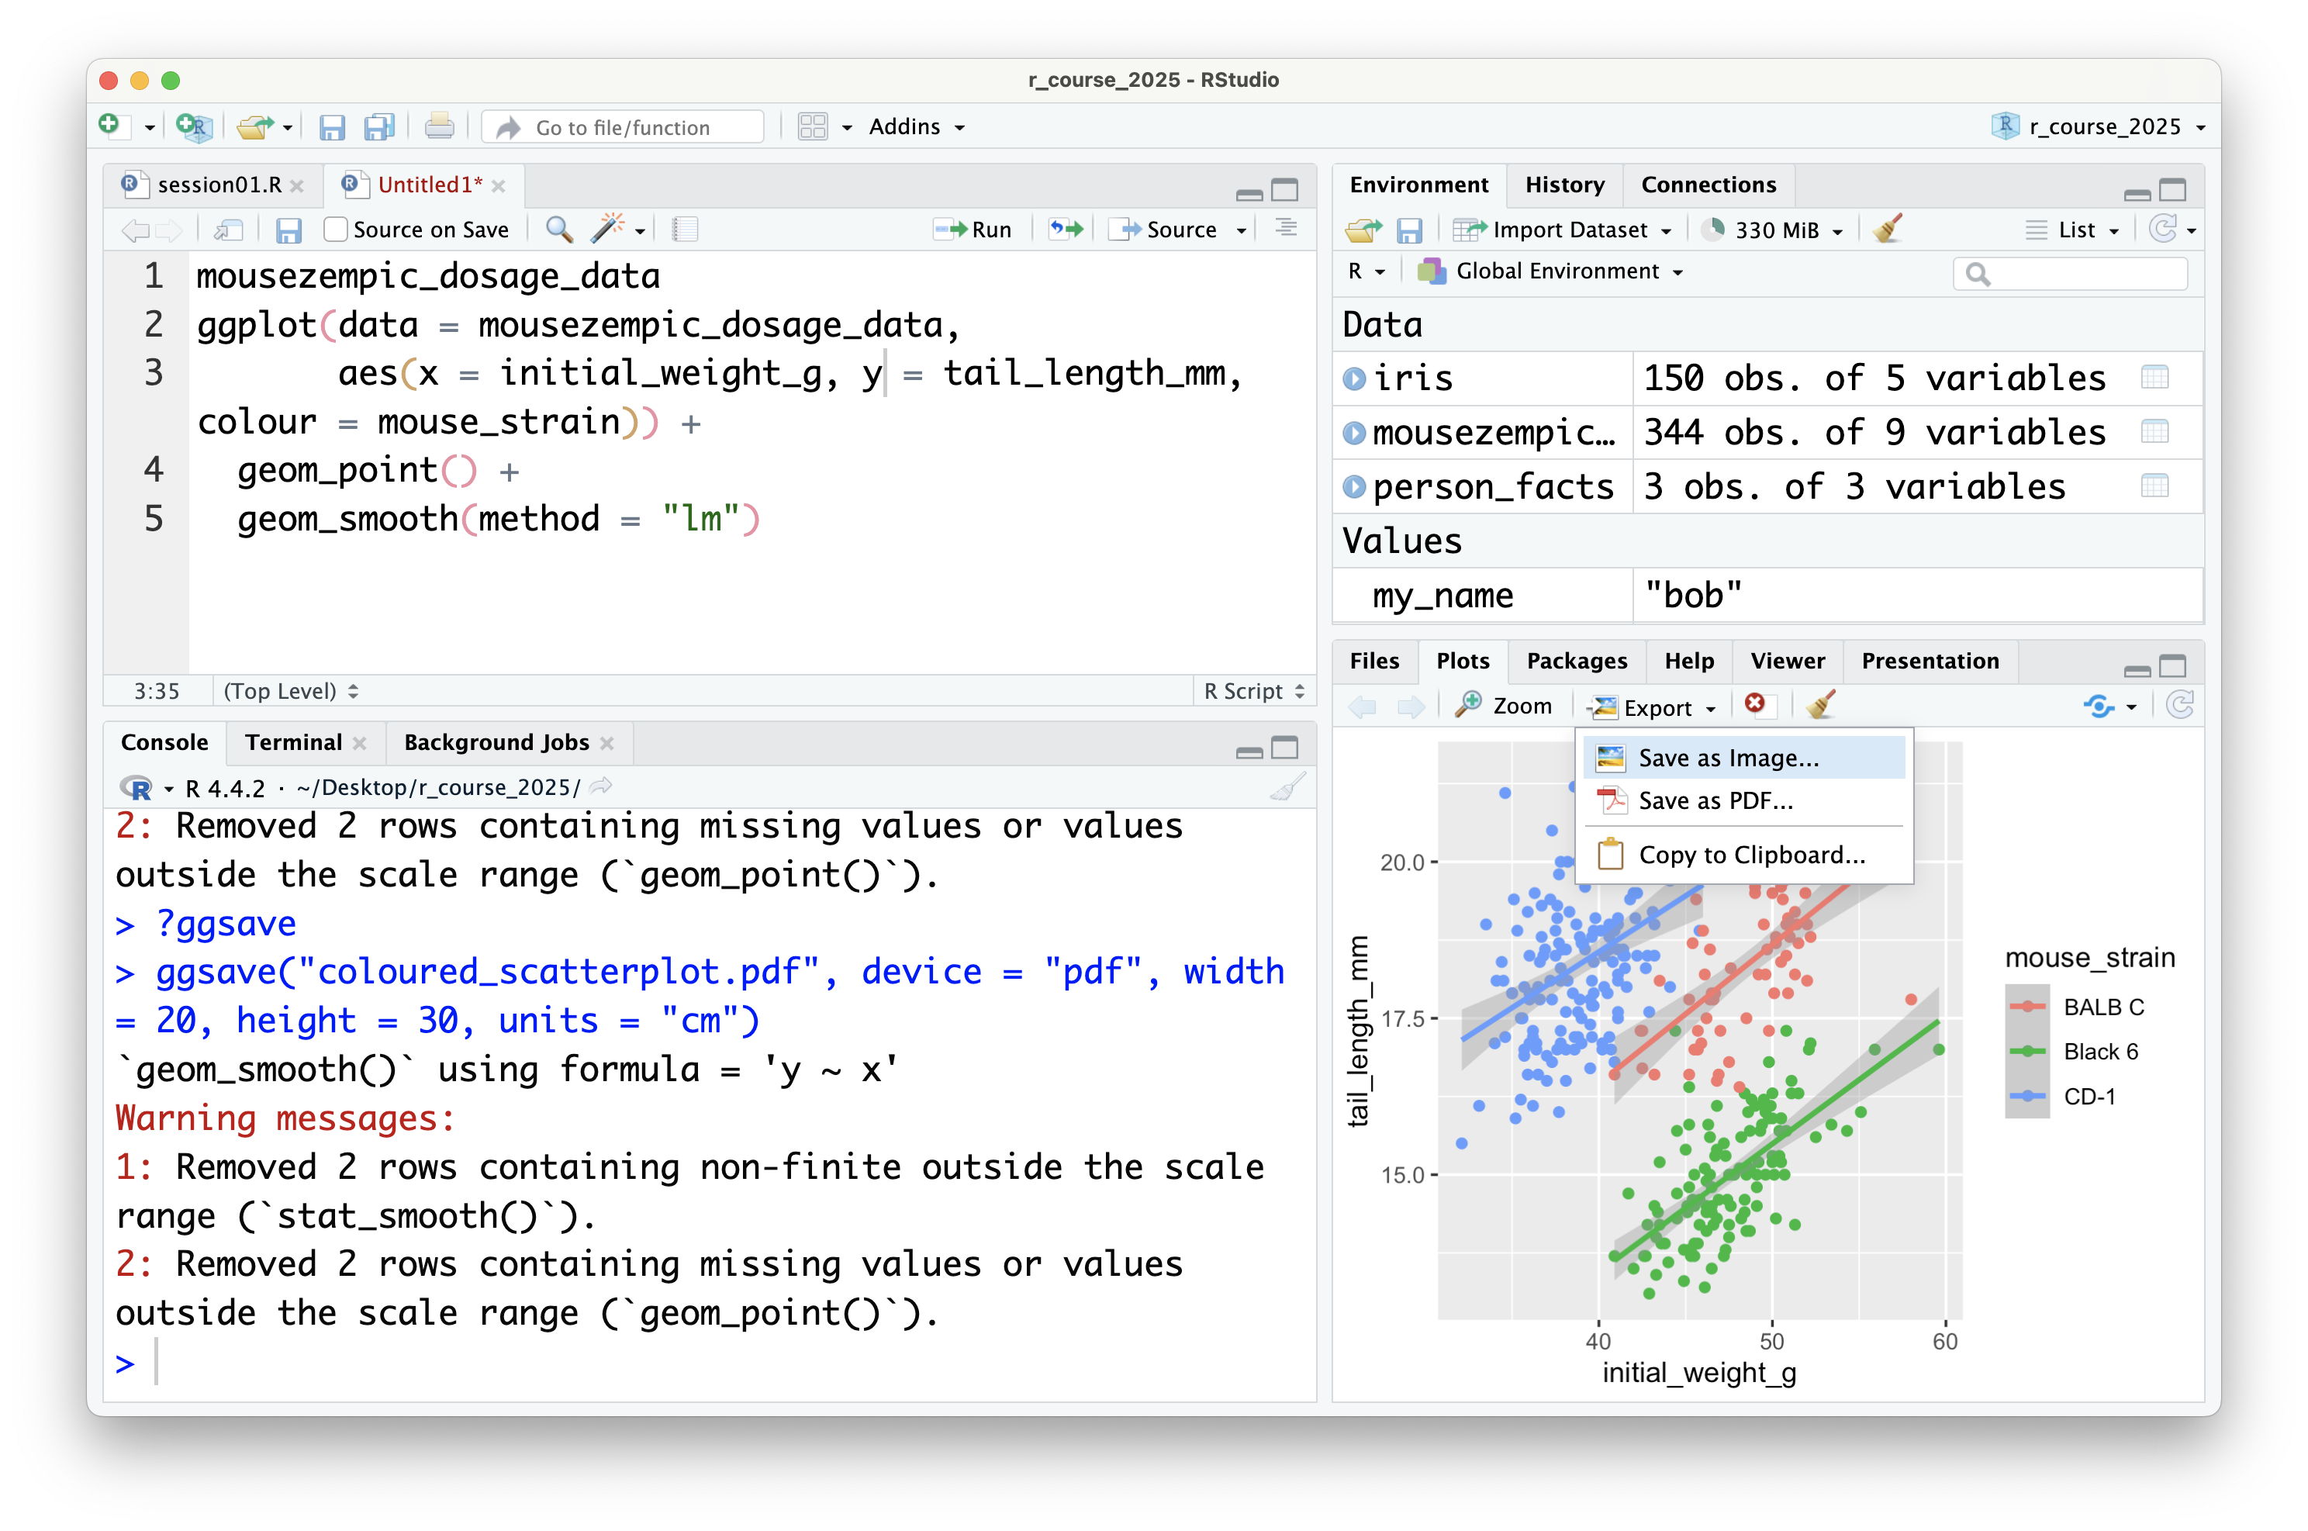This screenshot has height=1531, width=2308.
Task: Select Save as PDF menu item
Action: click(x=1745, y=800)
